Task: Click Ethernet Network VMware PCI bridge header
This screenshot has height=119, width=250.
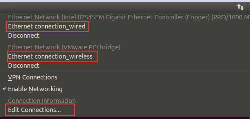Action: coord(64,47)
